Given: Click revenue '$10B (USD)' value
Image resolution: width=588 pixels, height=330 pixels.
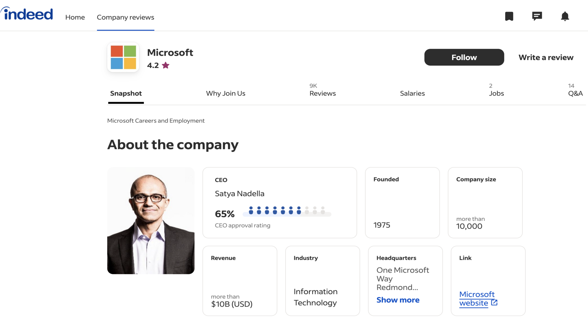Looking at the screenshot, I should click(232, 304).
